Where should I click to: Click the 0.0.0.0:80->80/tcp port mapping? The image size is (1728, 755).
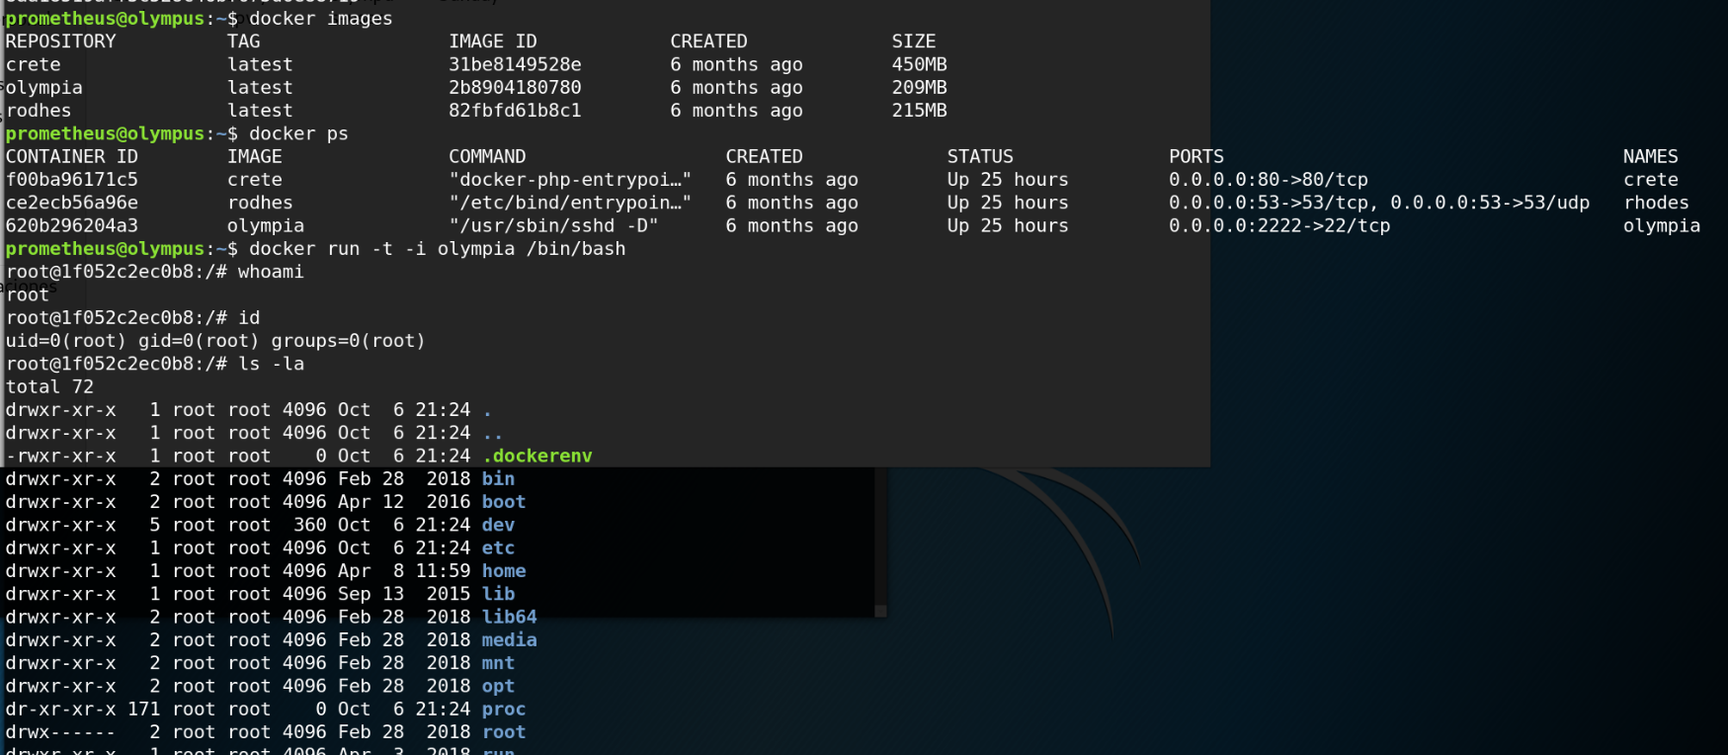1269,180
